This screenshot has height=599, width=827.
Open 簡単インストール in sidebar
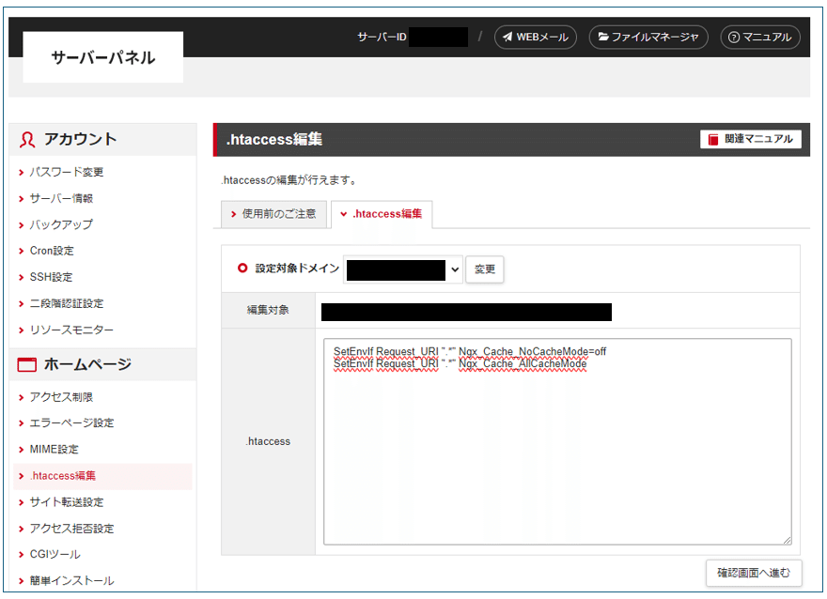click(x=71, y=580)
